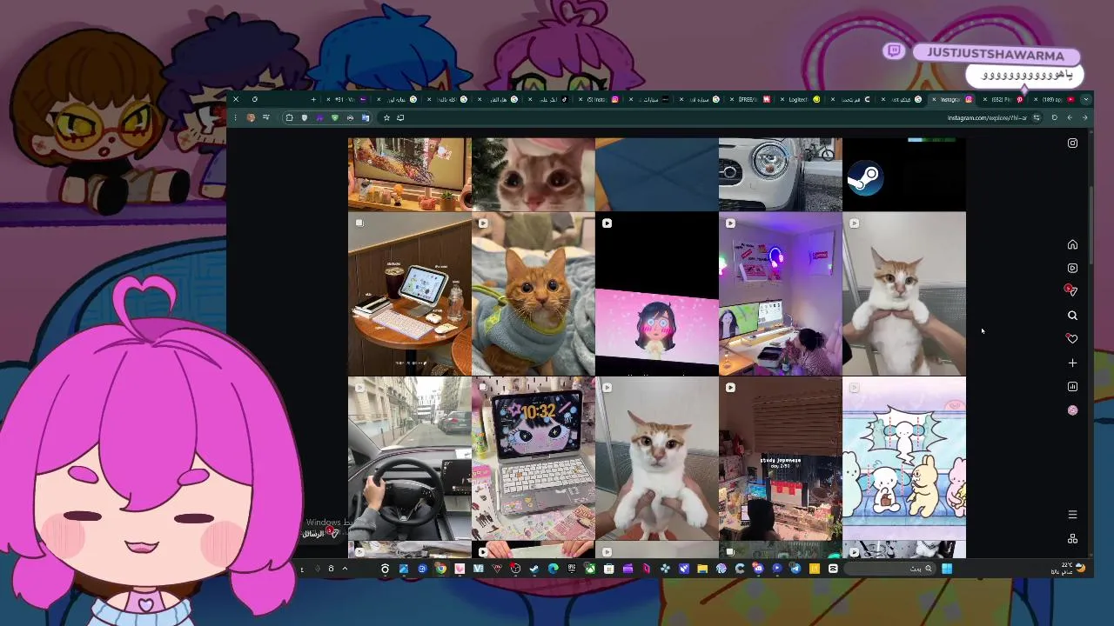
Task: Open Telegram from the taskbar
Action: [795, 569]
